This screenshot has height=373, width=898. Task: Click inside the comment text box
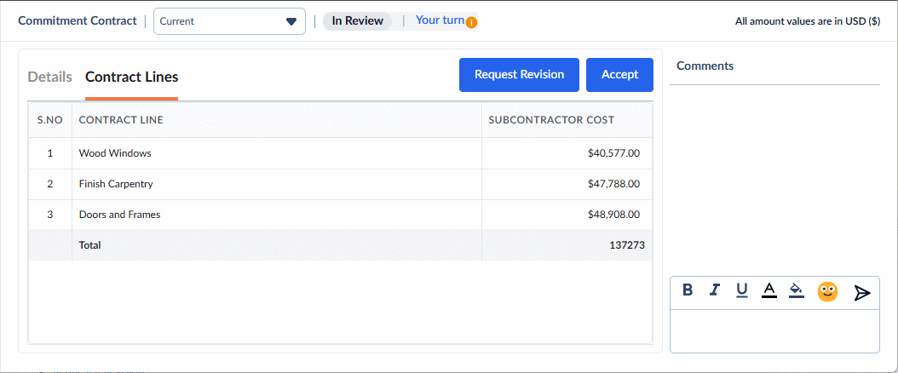[774, 330]
